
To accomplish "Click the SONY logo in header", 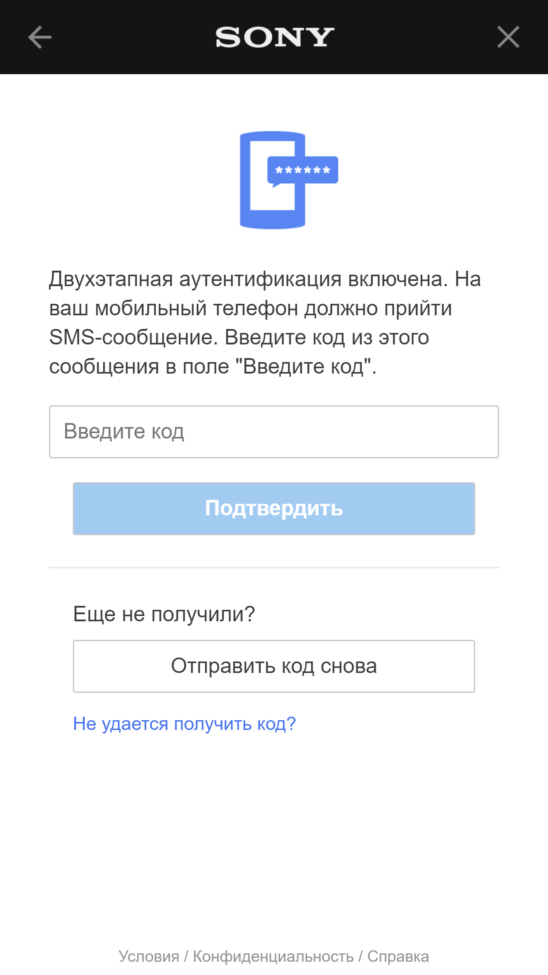I will click(274, 37).
